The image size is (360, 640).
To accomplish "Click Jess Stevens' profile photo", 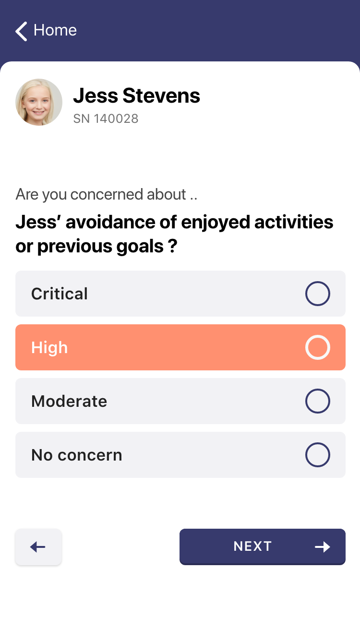I will pyautogui.click(x=39, y=102).
